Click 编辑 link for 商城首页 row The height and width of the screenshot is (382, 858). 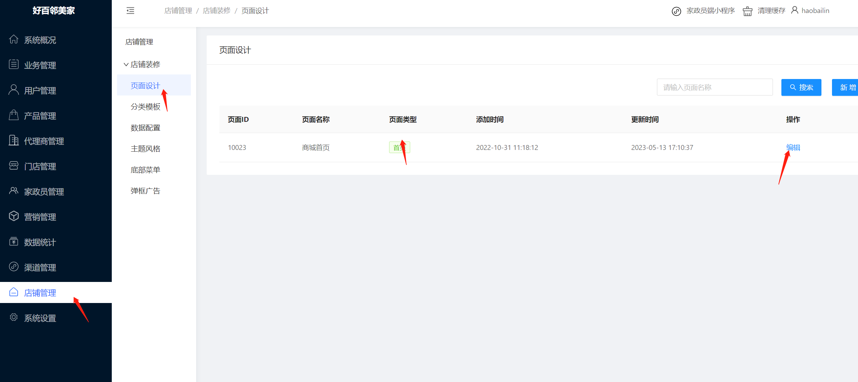(793, 147)
